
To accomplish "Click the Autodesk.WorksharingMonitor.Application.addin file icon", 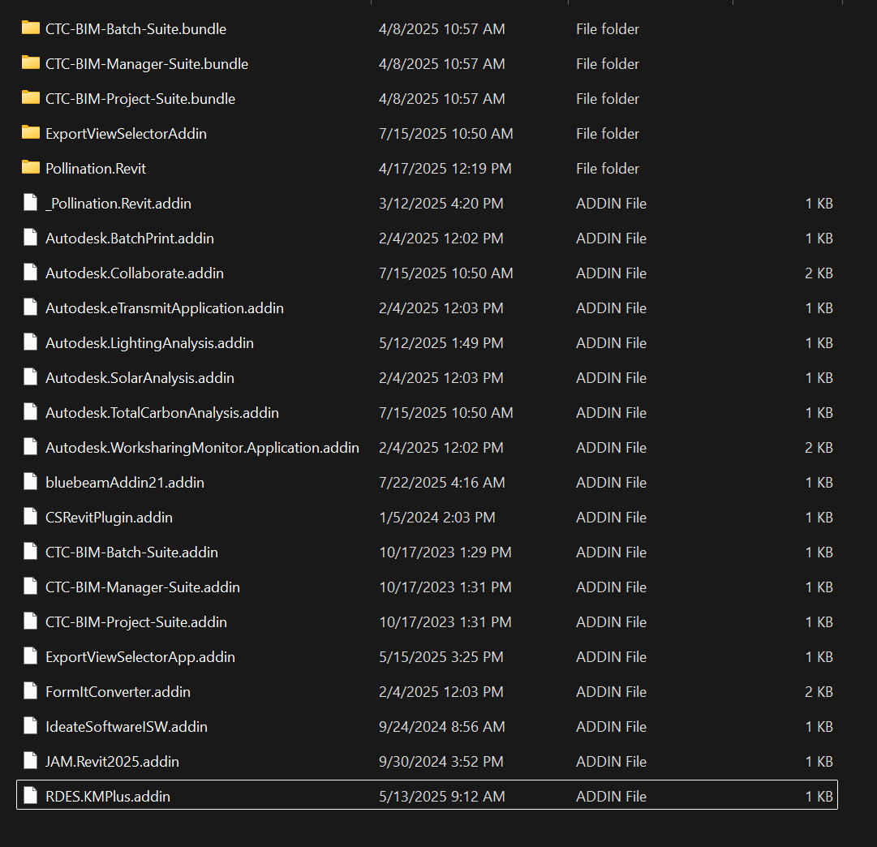I will (x=31, y=446).
